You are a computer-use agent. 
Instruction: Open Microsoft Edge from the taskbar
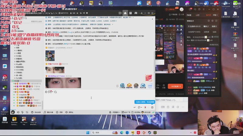pyautogui.click(x=122, y=133)
